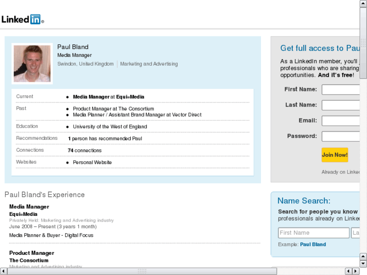Click 'Swindon, United Kingdom' location text
Image resolution: width=367 pixels, height=275 pixels.
point(85,64)
